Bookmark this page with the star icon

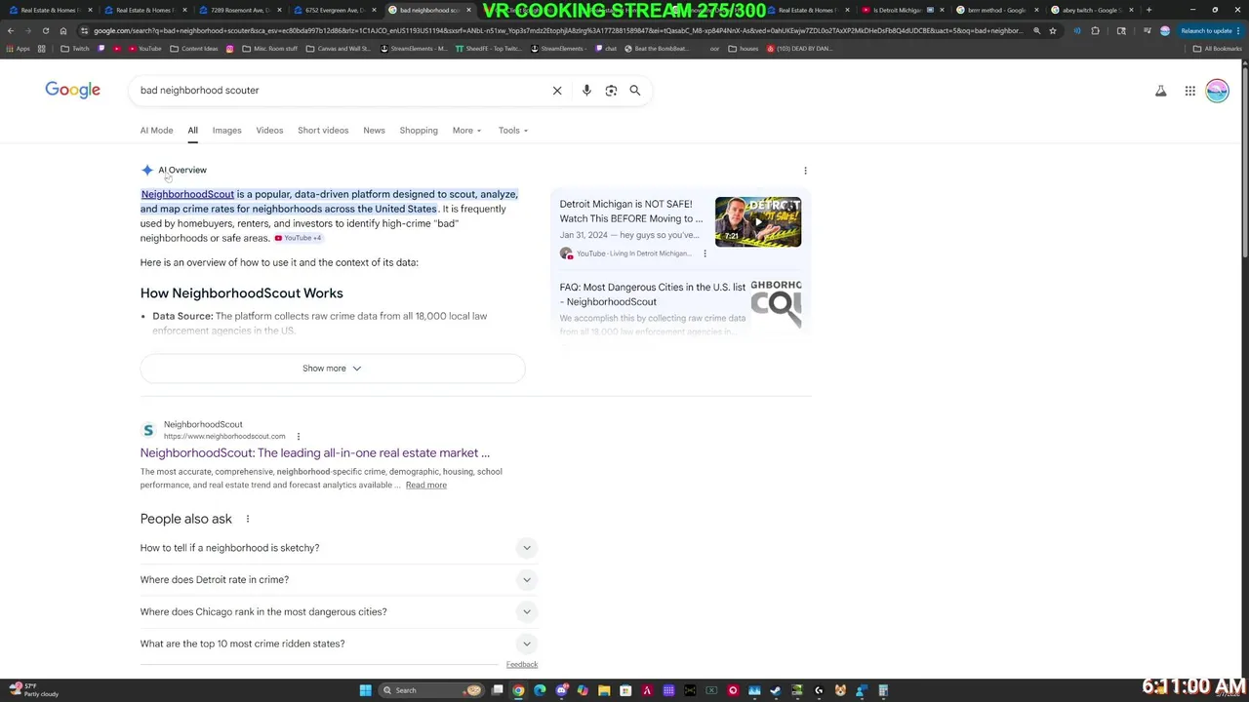1053,30
